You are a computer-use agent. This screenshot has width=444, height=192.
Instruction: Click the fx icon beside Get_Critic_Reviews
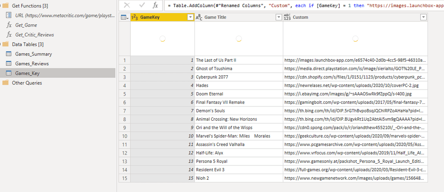coord(9,35)
